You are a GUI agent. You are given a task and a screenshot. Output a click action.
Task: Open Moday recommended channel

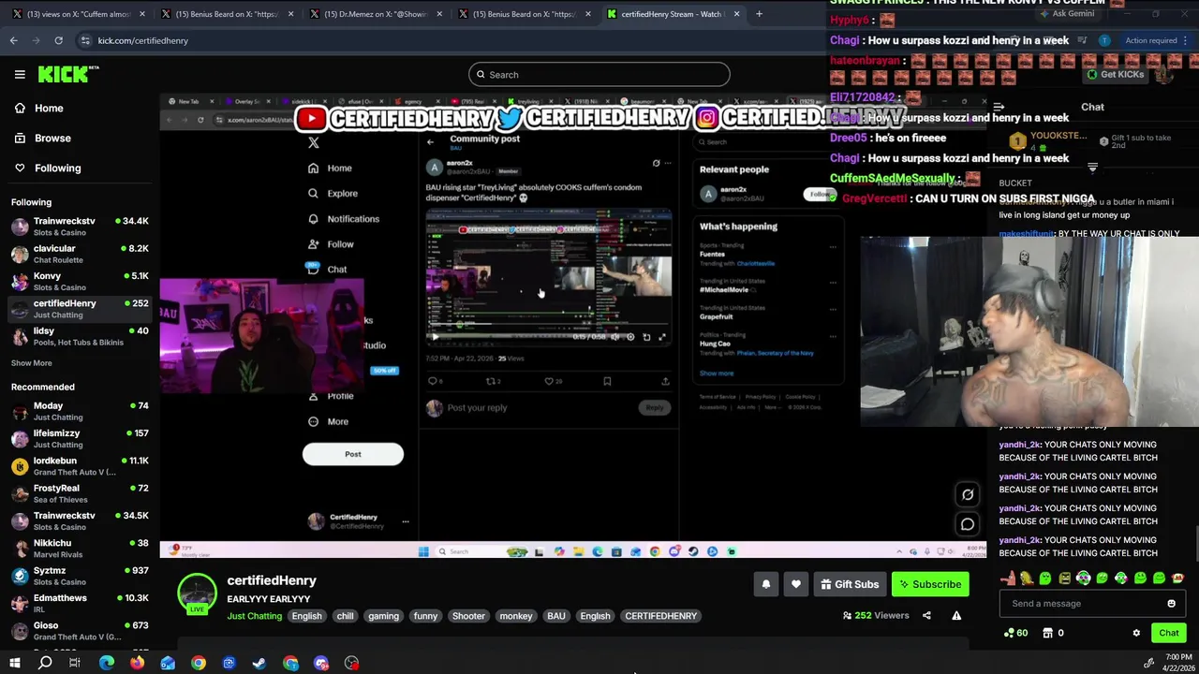tap(80, 411)
